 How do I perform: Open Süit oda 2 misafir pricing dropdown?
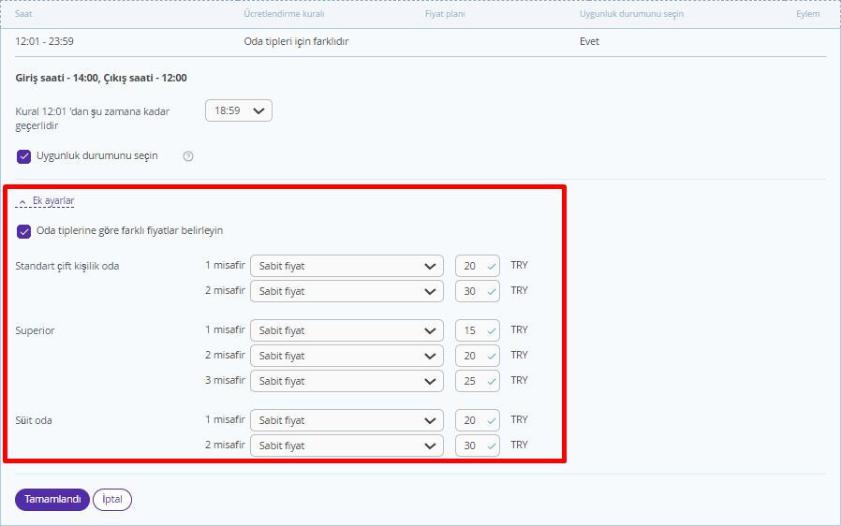click(x=347, y=446)
